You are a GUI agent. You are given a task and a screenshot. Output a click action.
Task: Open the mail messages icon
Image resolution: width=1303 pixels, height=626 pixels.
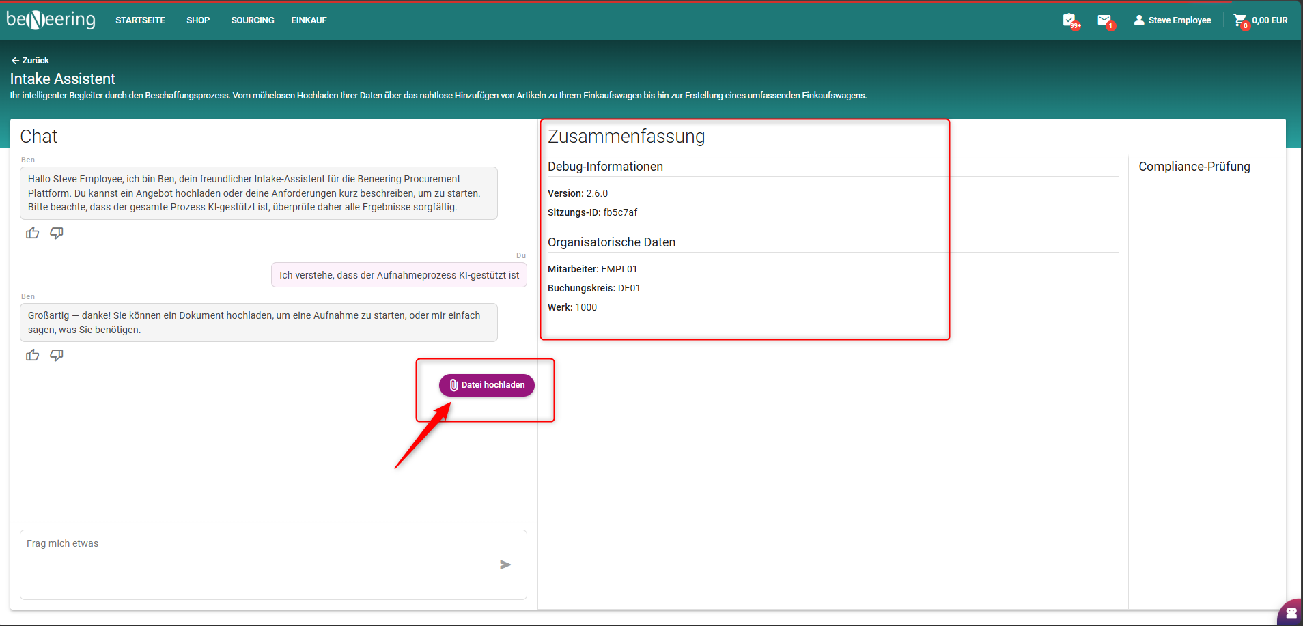coord(1105,20)
